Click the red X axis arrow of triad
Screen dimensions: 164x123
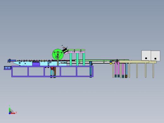pos(13,113)
